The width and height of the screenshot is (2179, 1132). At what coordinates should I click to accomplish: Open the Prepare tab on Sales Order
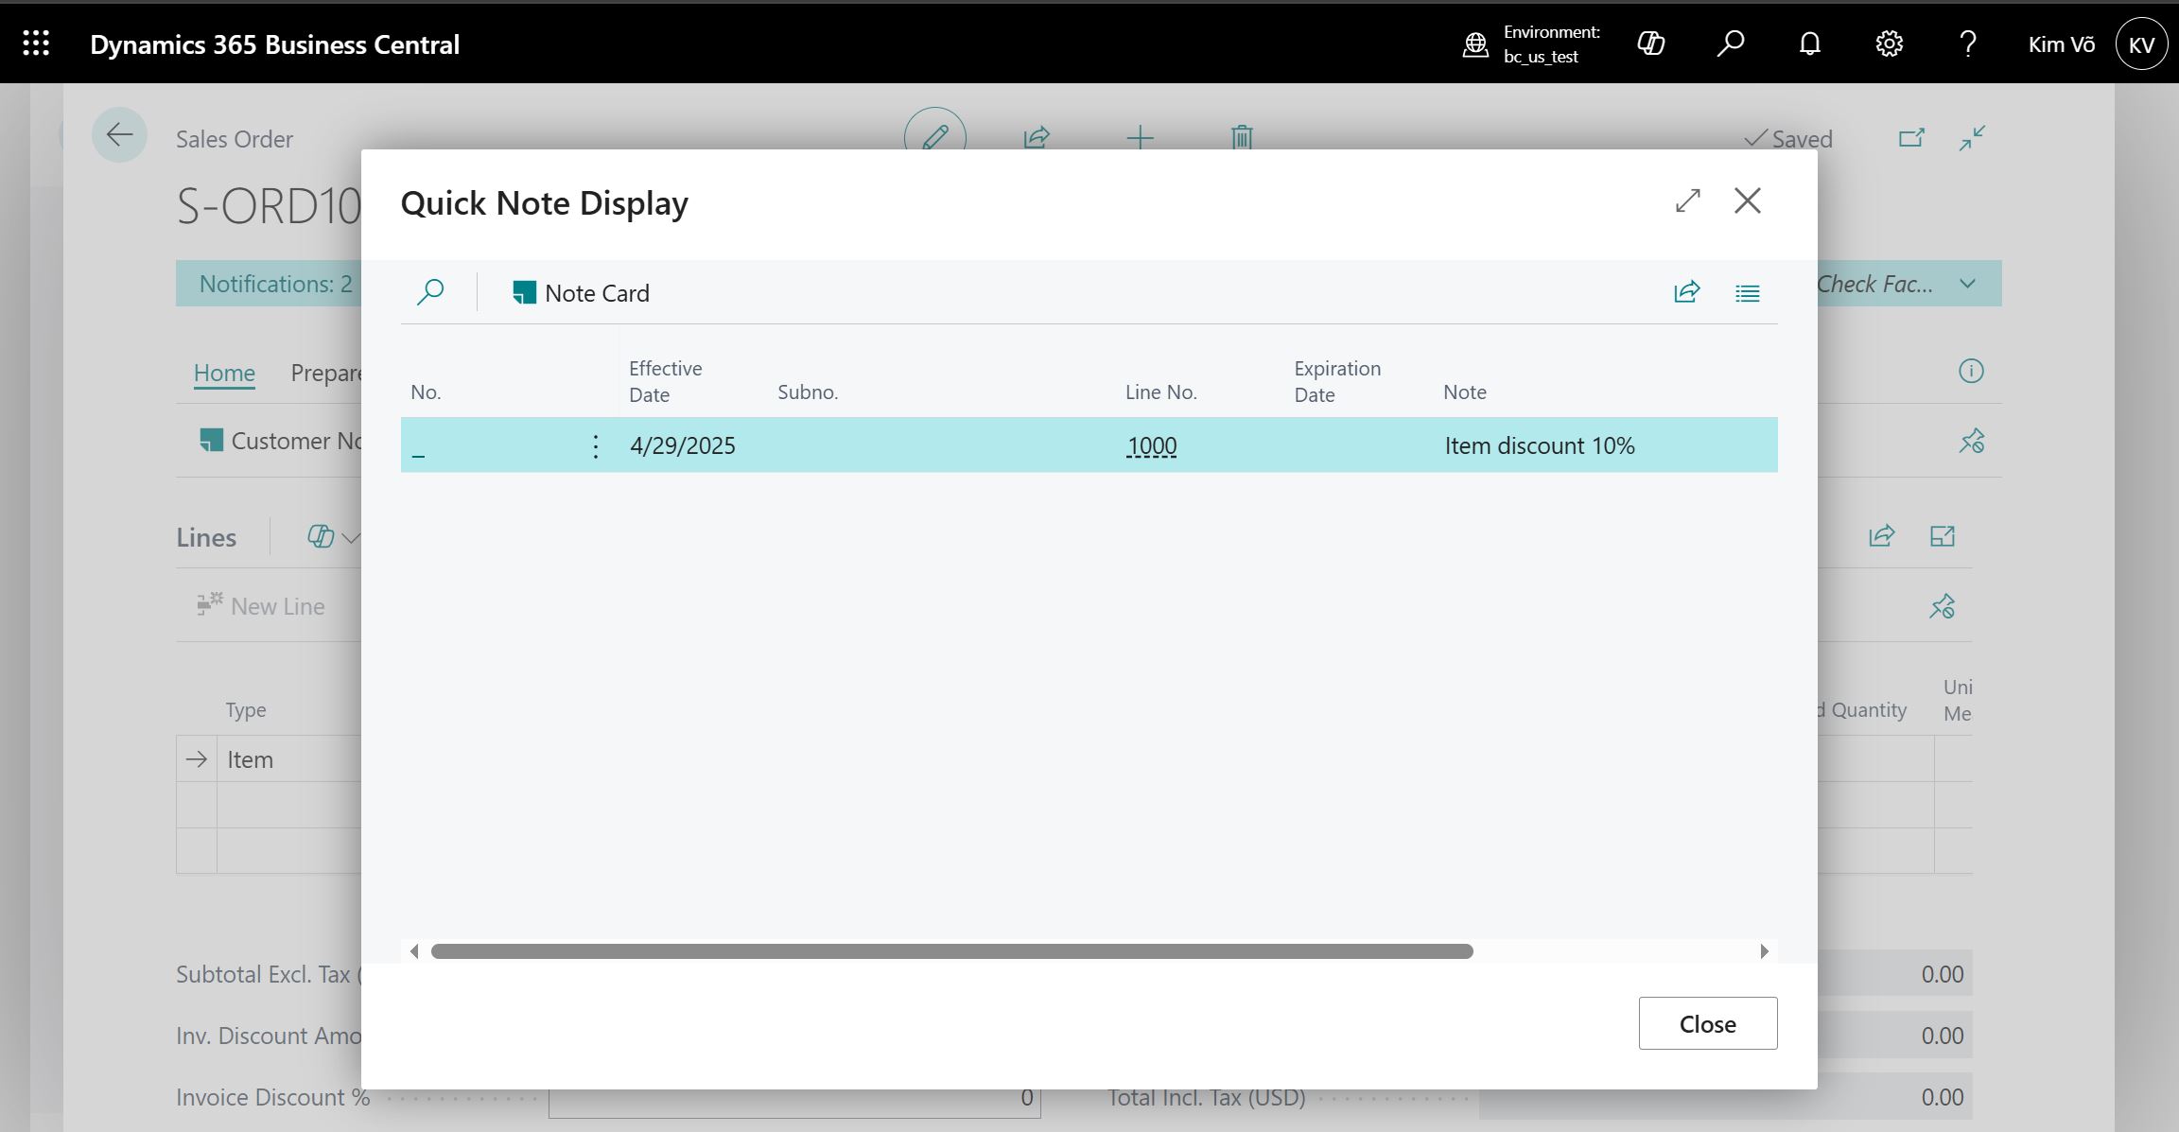coord(326,373)
